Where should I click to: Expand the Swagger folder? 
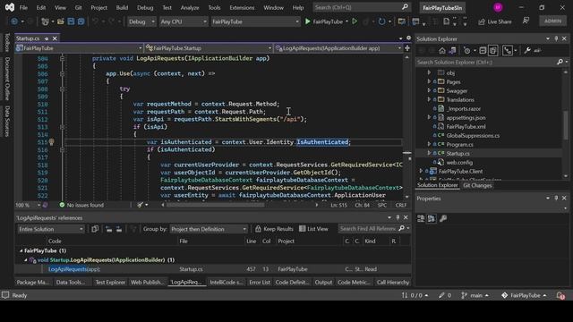[x=429, y=90]
